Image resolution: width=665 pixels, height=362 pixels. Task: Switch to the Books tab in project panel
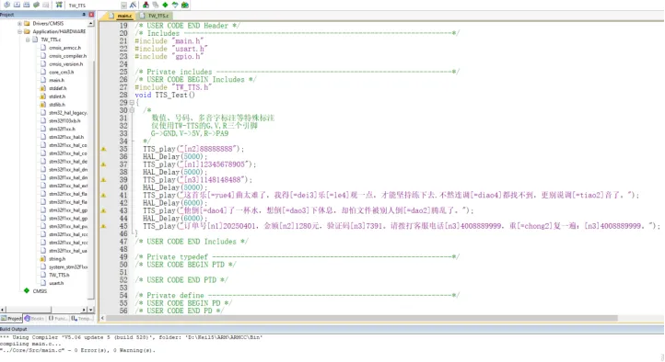point(34,318)
